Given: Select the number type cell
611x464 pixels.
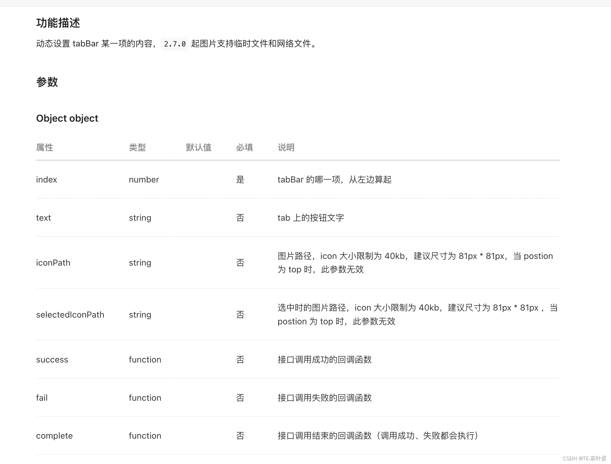Looking at the screenshot, I should (144, 179).
